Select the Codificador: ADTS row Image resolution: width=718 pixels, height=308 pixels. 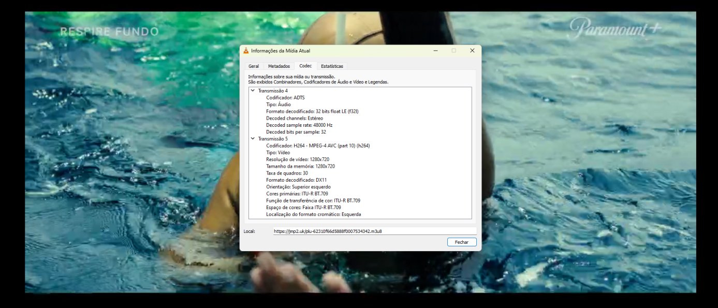point(286,97)
